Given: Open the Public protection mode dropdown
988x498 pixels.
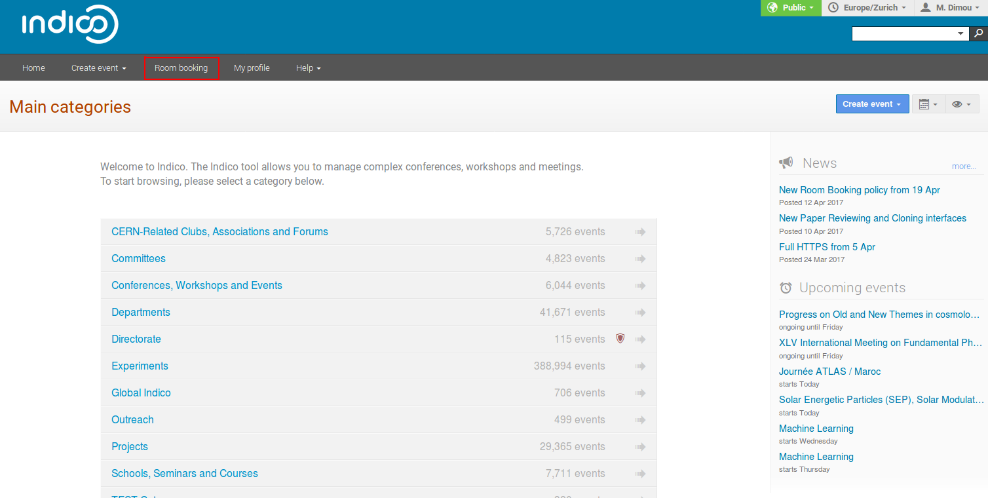Looking at the screenshot, I should 791,8.
